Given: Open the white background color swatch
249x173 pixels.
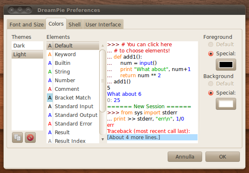Looking at the screenshot, I should (226, 104).
